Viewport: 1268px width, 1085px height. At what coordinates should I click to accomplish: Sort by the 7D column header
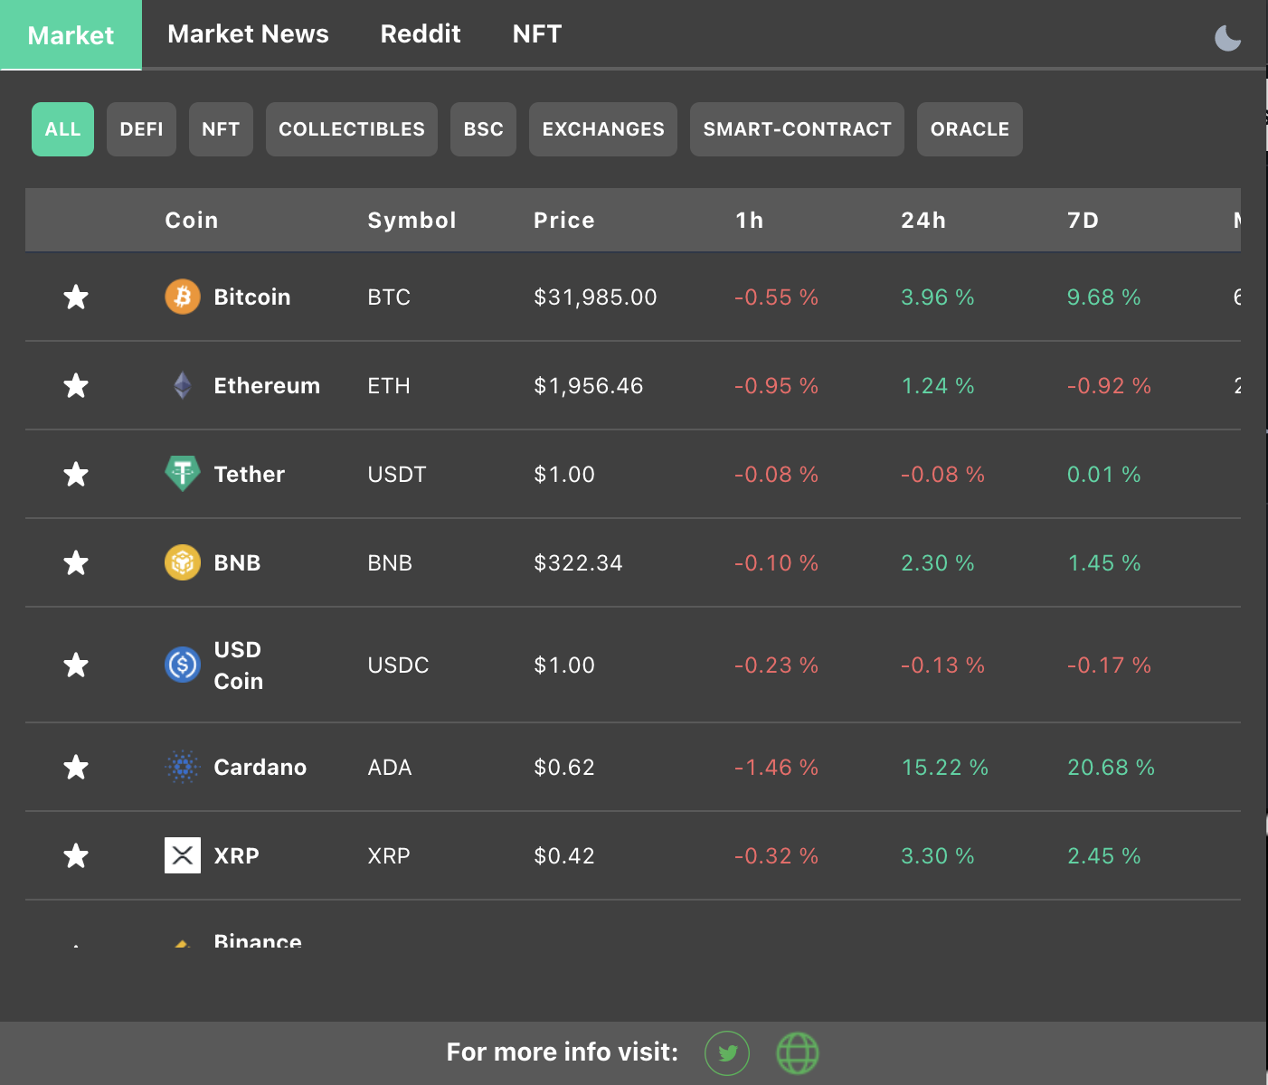(1083, 221)
